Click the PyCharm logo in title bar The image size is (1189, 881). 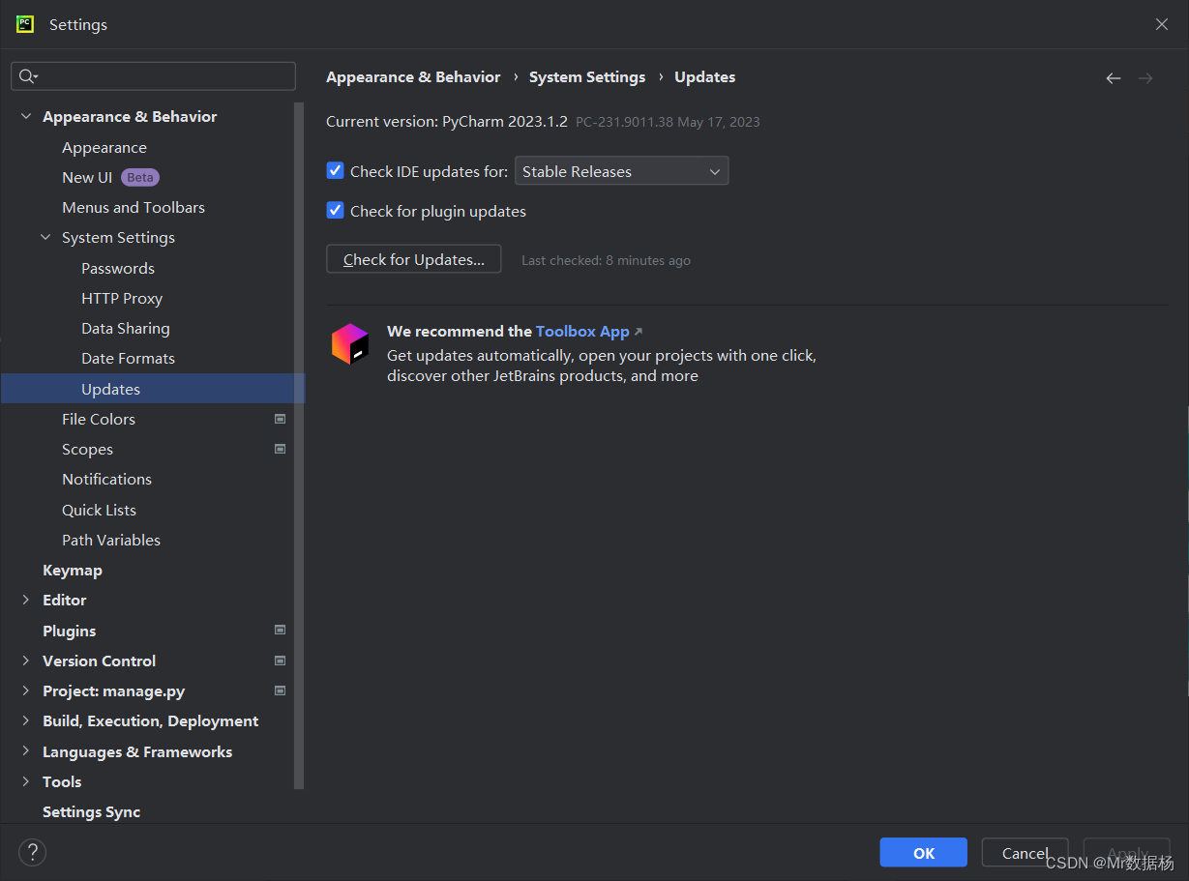pyautogui.click(x=25, y=24)
